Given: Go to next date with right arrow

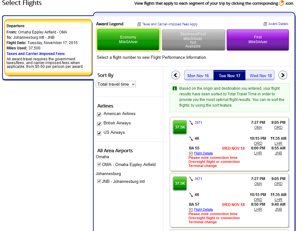Looking at the screenshot, I should pos(283,75).
